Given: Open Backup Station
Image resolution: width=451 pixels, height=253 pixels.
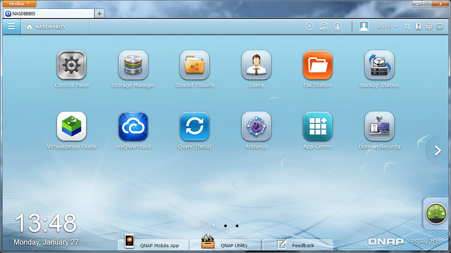Looking at the screenshot, I should pos(379,65).
